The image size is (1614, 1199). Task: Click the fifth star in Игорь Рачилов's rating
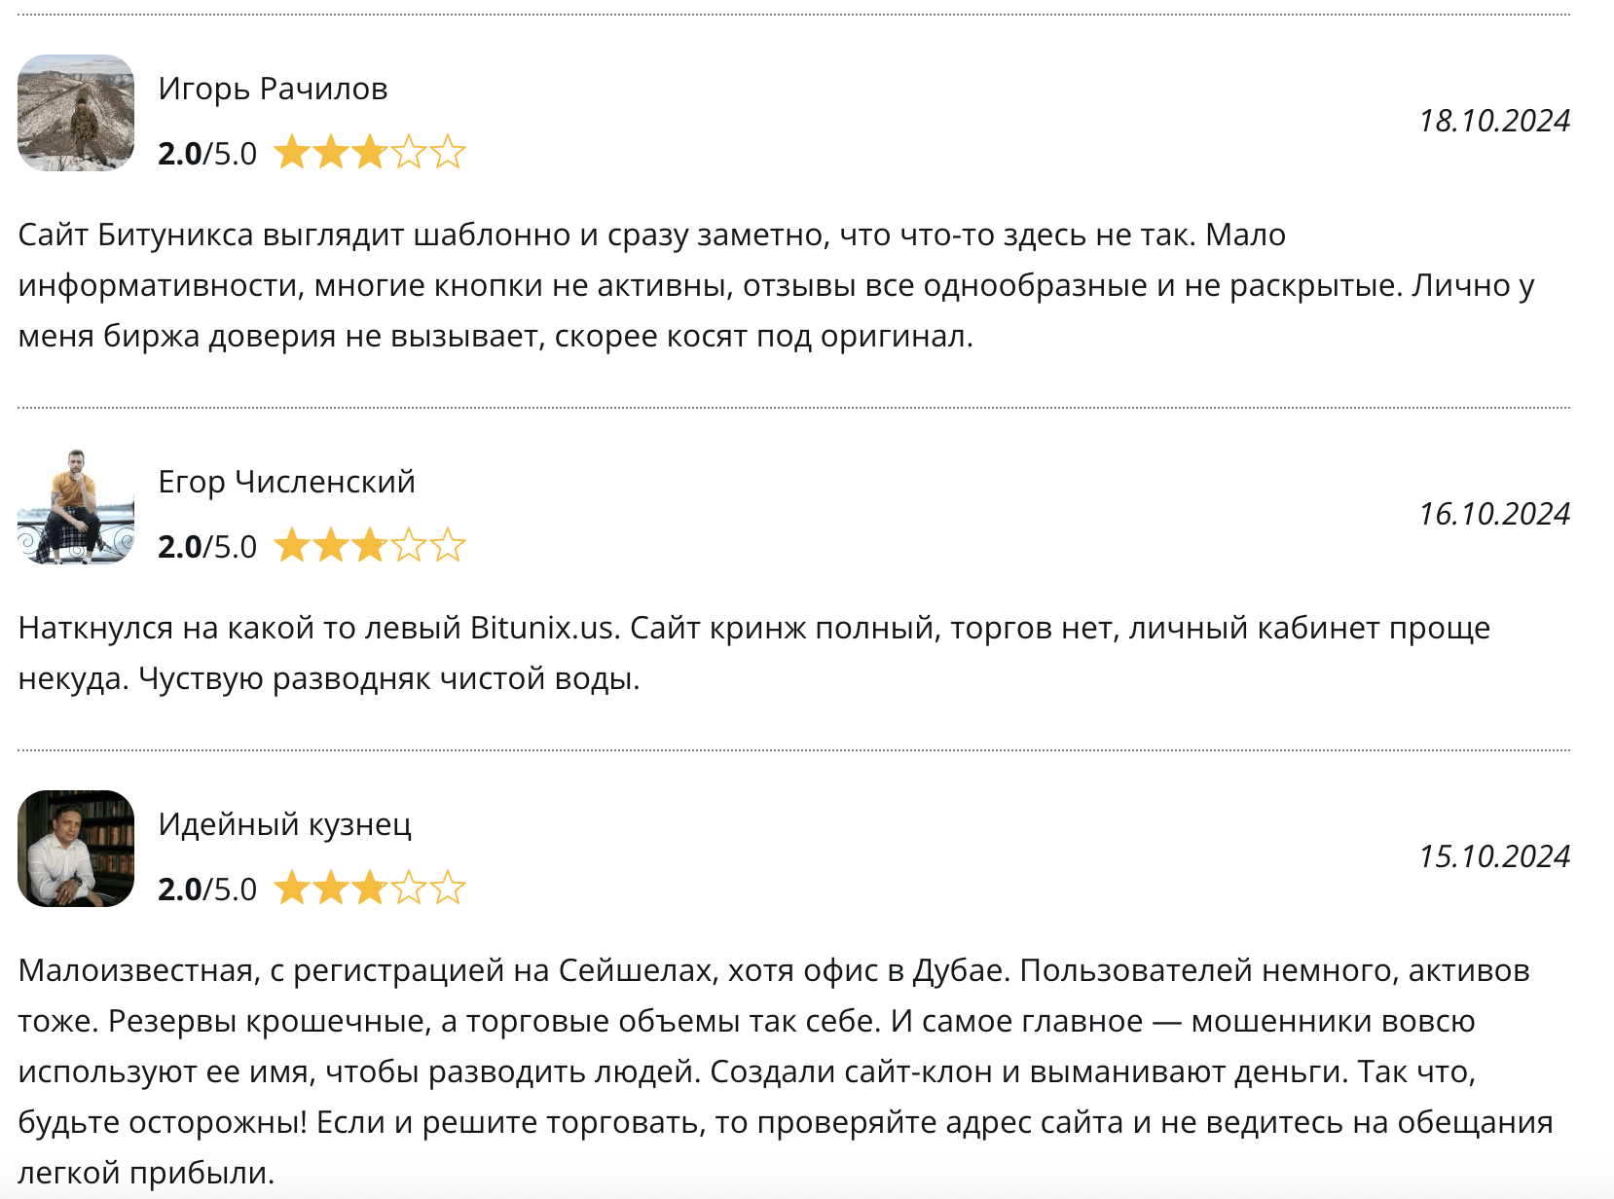pyautogui.click(x=448, y=153)
